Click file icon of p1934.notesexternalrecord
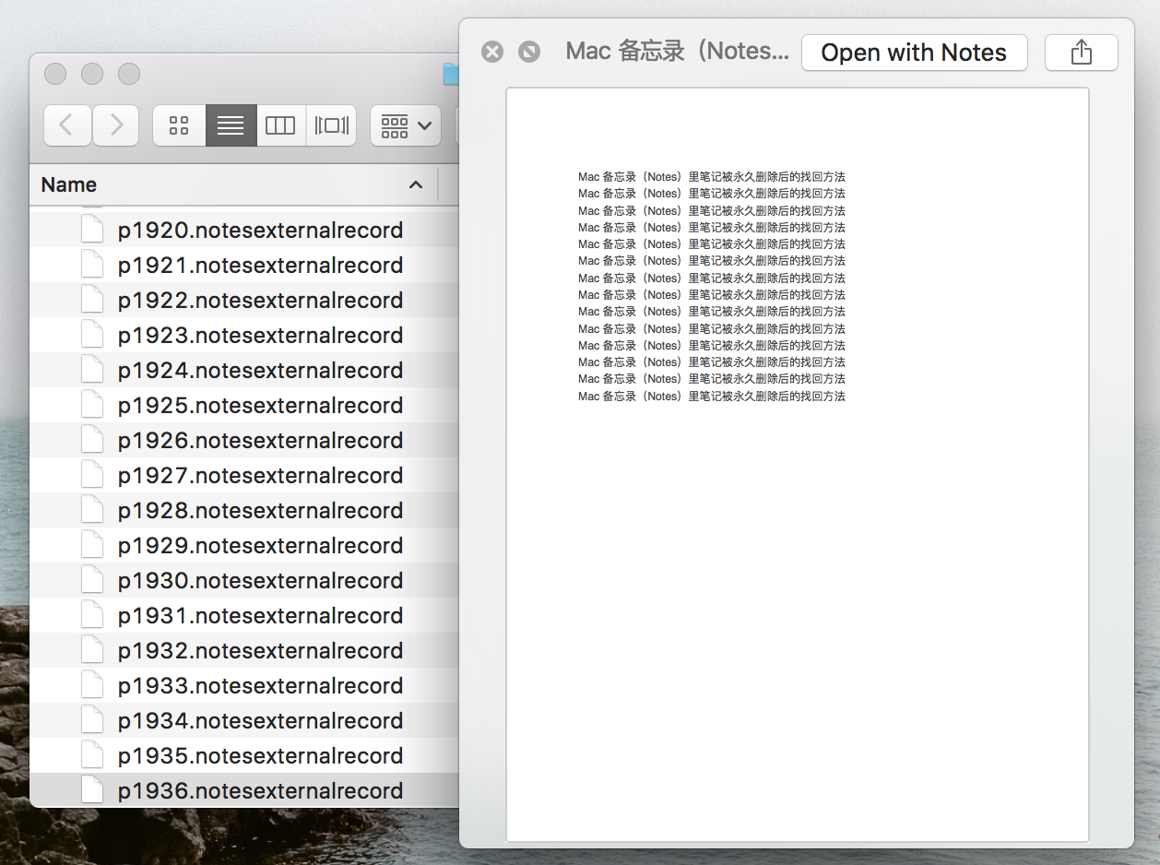Image resolution: width=1160 pixels, height=865 pixels. [92, 719]
